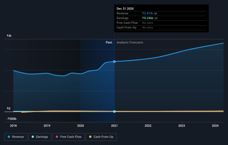
Task: Click the tooltip Free Cash Flow row label
Action: tap(127, 23)
